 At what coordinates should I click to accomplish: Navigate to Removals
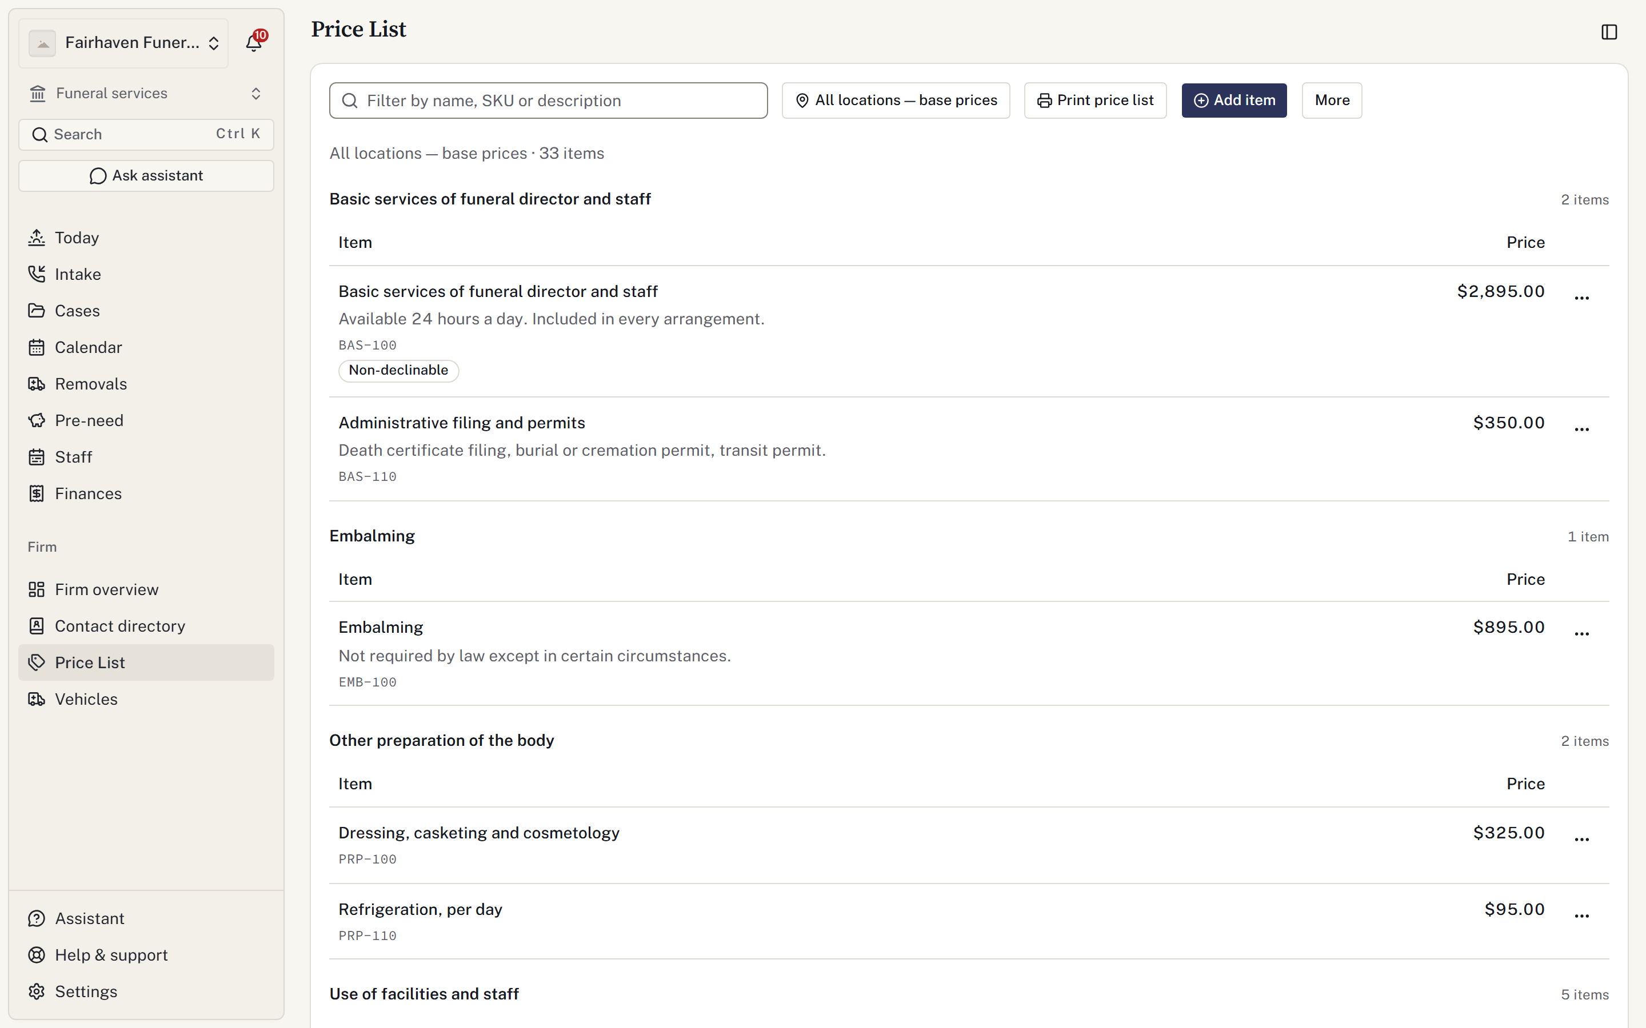(x=146, y=384)
